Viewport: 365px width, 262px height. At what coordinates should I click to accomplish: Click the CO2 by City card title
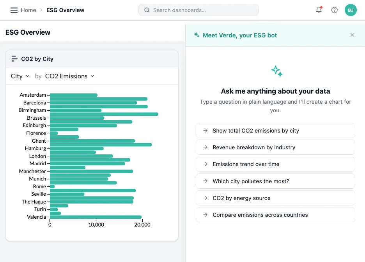(37, 59)
